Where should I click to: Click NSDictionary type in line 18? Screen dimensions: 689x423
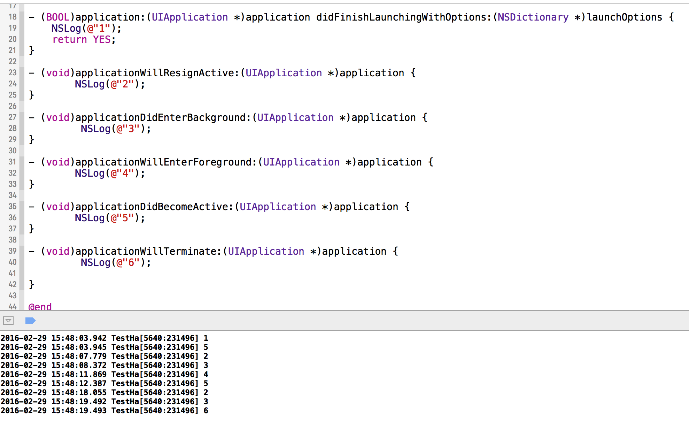tap(533, 17)
